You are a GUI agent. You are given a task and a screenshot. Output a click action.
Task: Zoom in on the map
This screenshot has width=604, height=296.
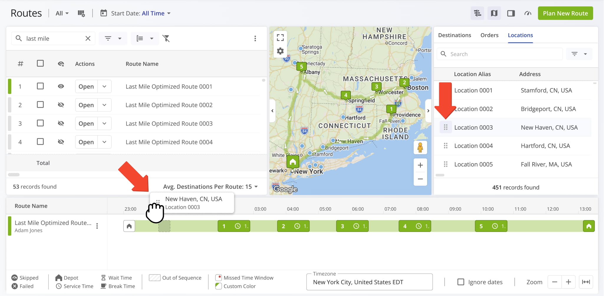420,165
